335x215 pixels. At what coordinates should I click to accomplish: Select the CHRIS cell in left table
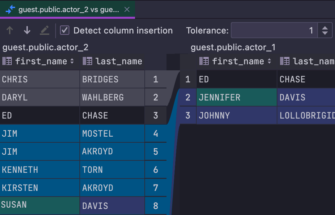coord(40,79)
